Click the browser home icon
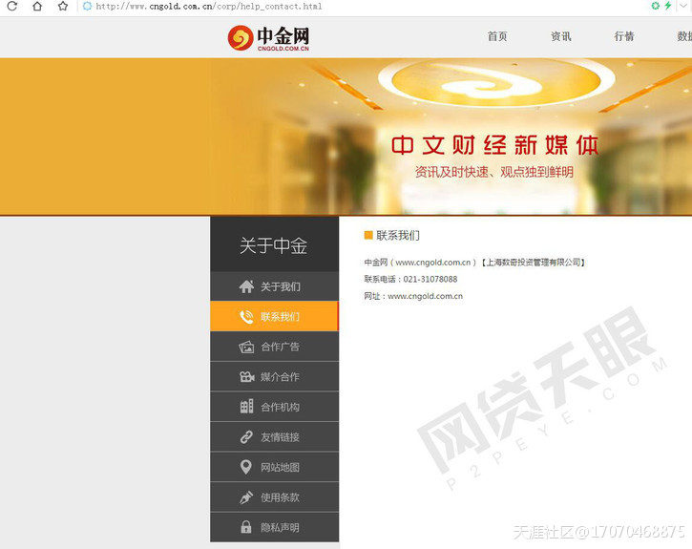 (x=37, y=6)
